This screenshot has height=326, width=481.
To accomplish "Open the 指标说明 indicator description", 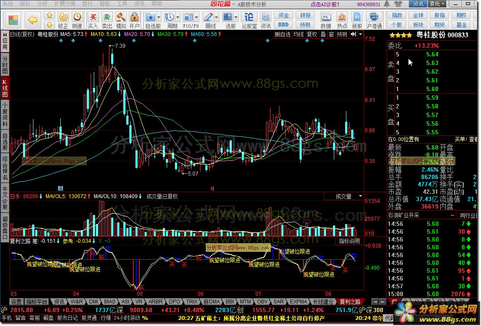I will [x=349, y=241].
